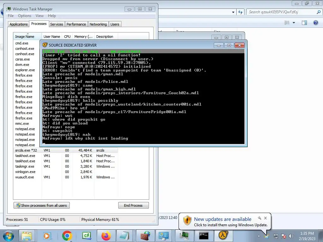Open the Control Panel taskbar icon
The height and width of the screenshot is (242, 323).
(x=164, y=236)
